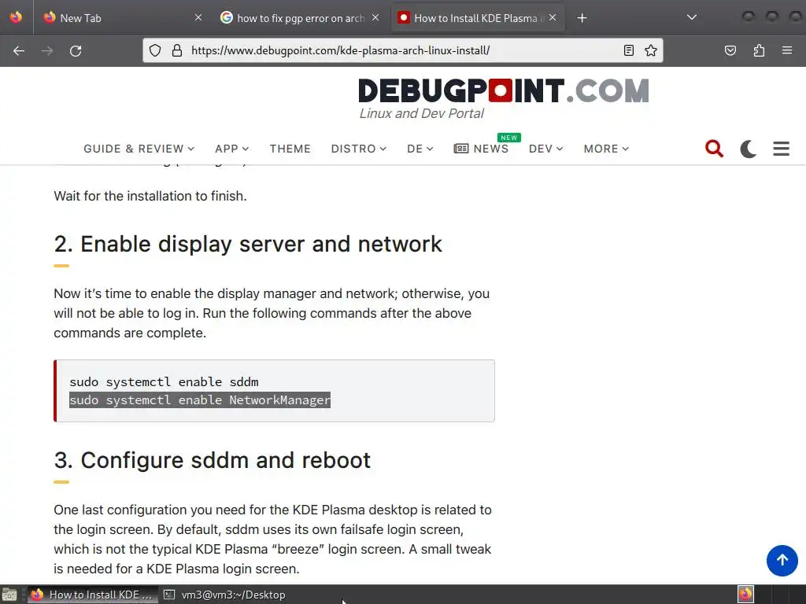Open Firefox View pinned icon
806x604 pixels.
point(16,17)
